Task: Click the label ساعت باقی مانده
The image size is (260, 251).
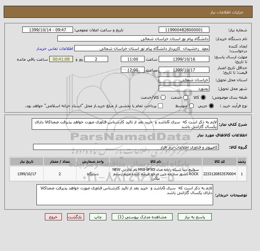Action: pos(32,59)
